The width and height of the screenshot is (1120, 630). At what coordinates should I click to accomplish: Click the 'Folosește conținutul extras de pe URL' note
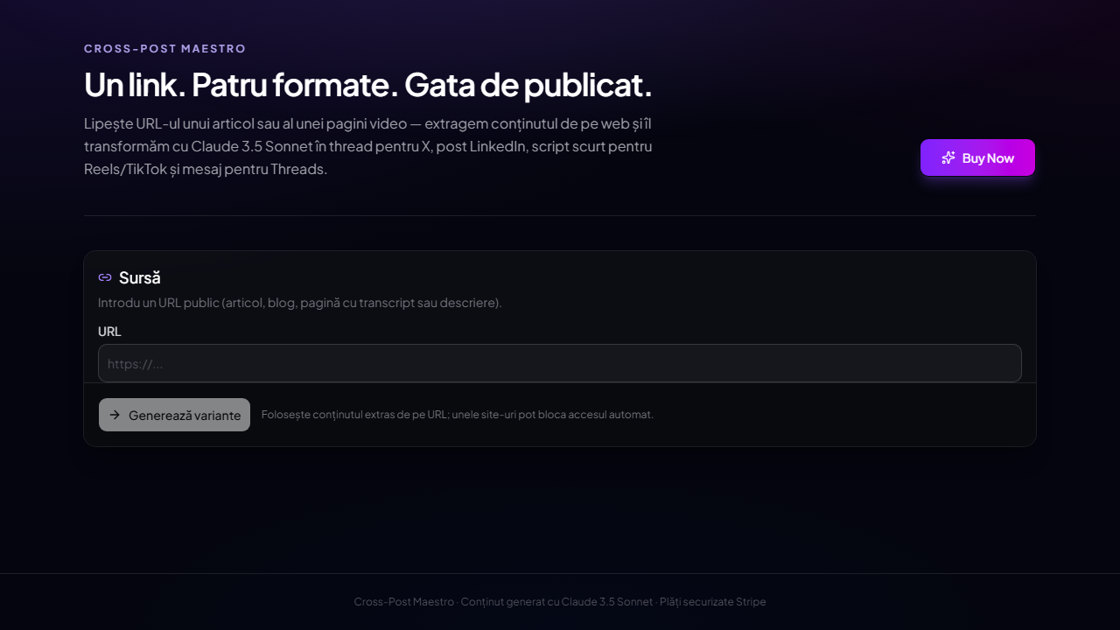(x=458, y=415)
